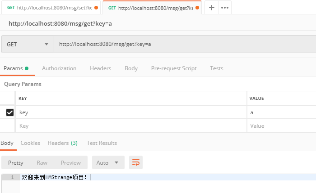Switch to Raw response view
The image size is (316, 193).
42,163
